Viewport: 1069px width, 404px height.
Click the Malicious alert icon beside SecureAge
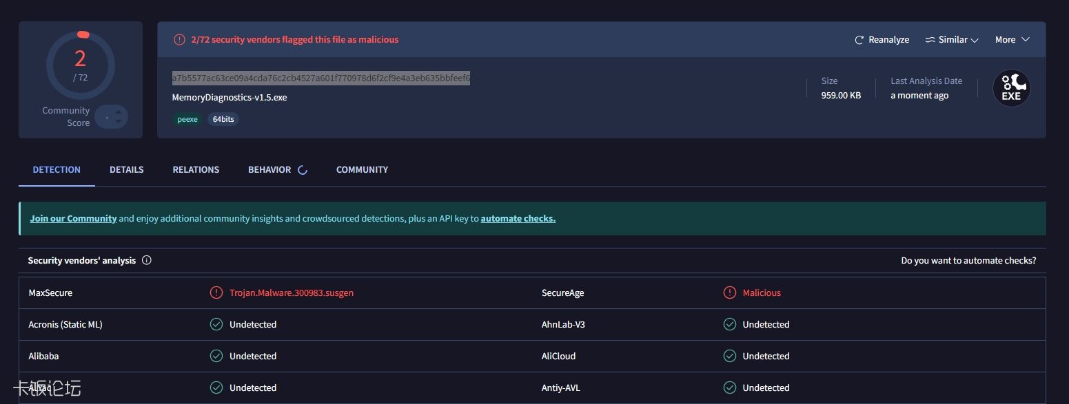[x=730, y=293]
